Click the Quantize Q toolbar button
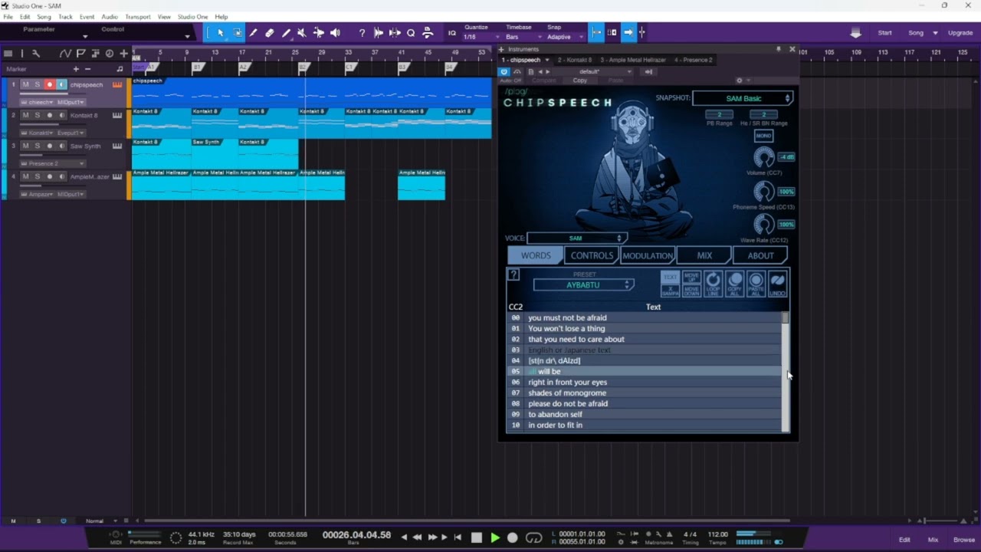The height and width of the screenshot is (552, 981). click(x=411, y=33)
